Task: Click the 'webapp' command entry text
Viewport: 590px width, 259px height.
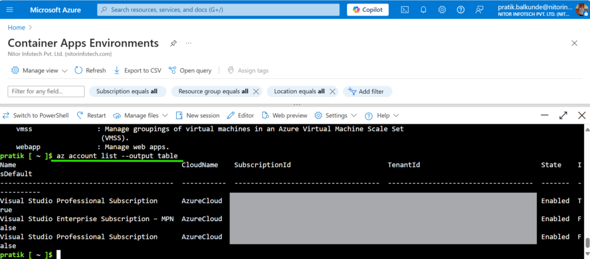Action: [x=28, y=147]
